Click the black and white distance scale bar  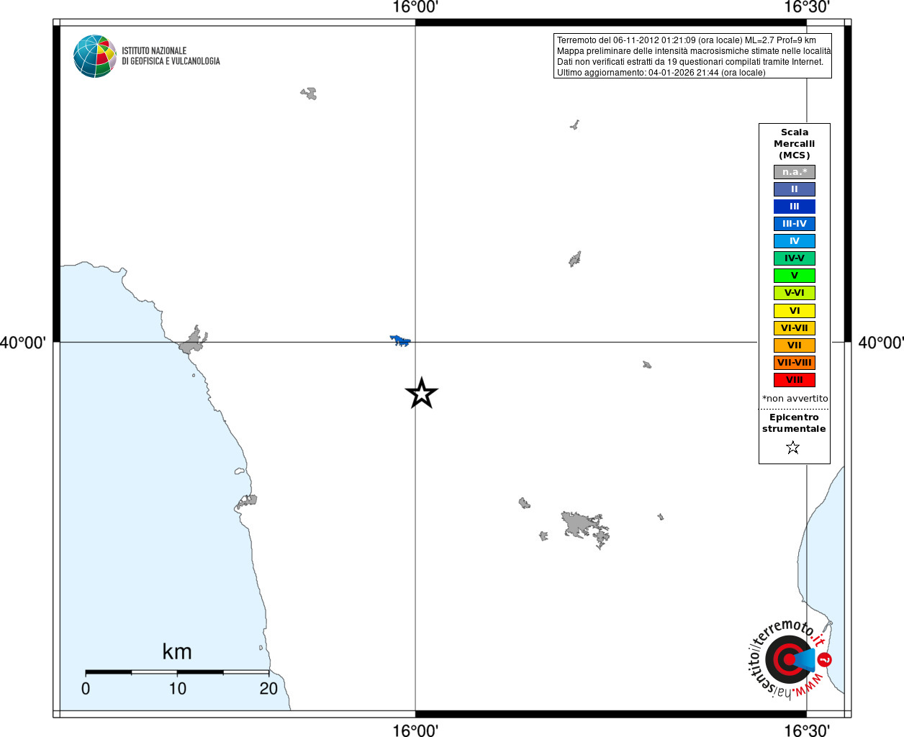pos(177,672)
